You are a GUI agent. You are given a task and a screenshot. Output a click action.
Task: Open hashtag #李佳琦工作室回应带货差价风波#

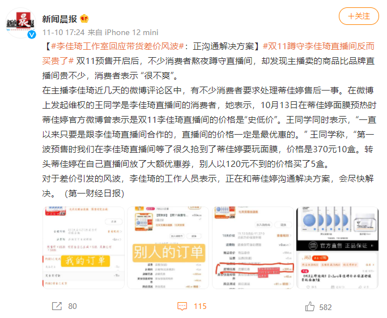point(117,46)
